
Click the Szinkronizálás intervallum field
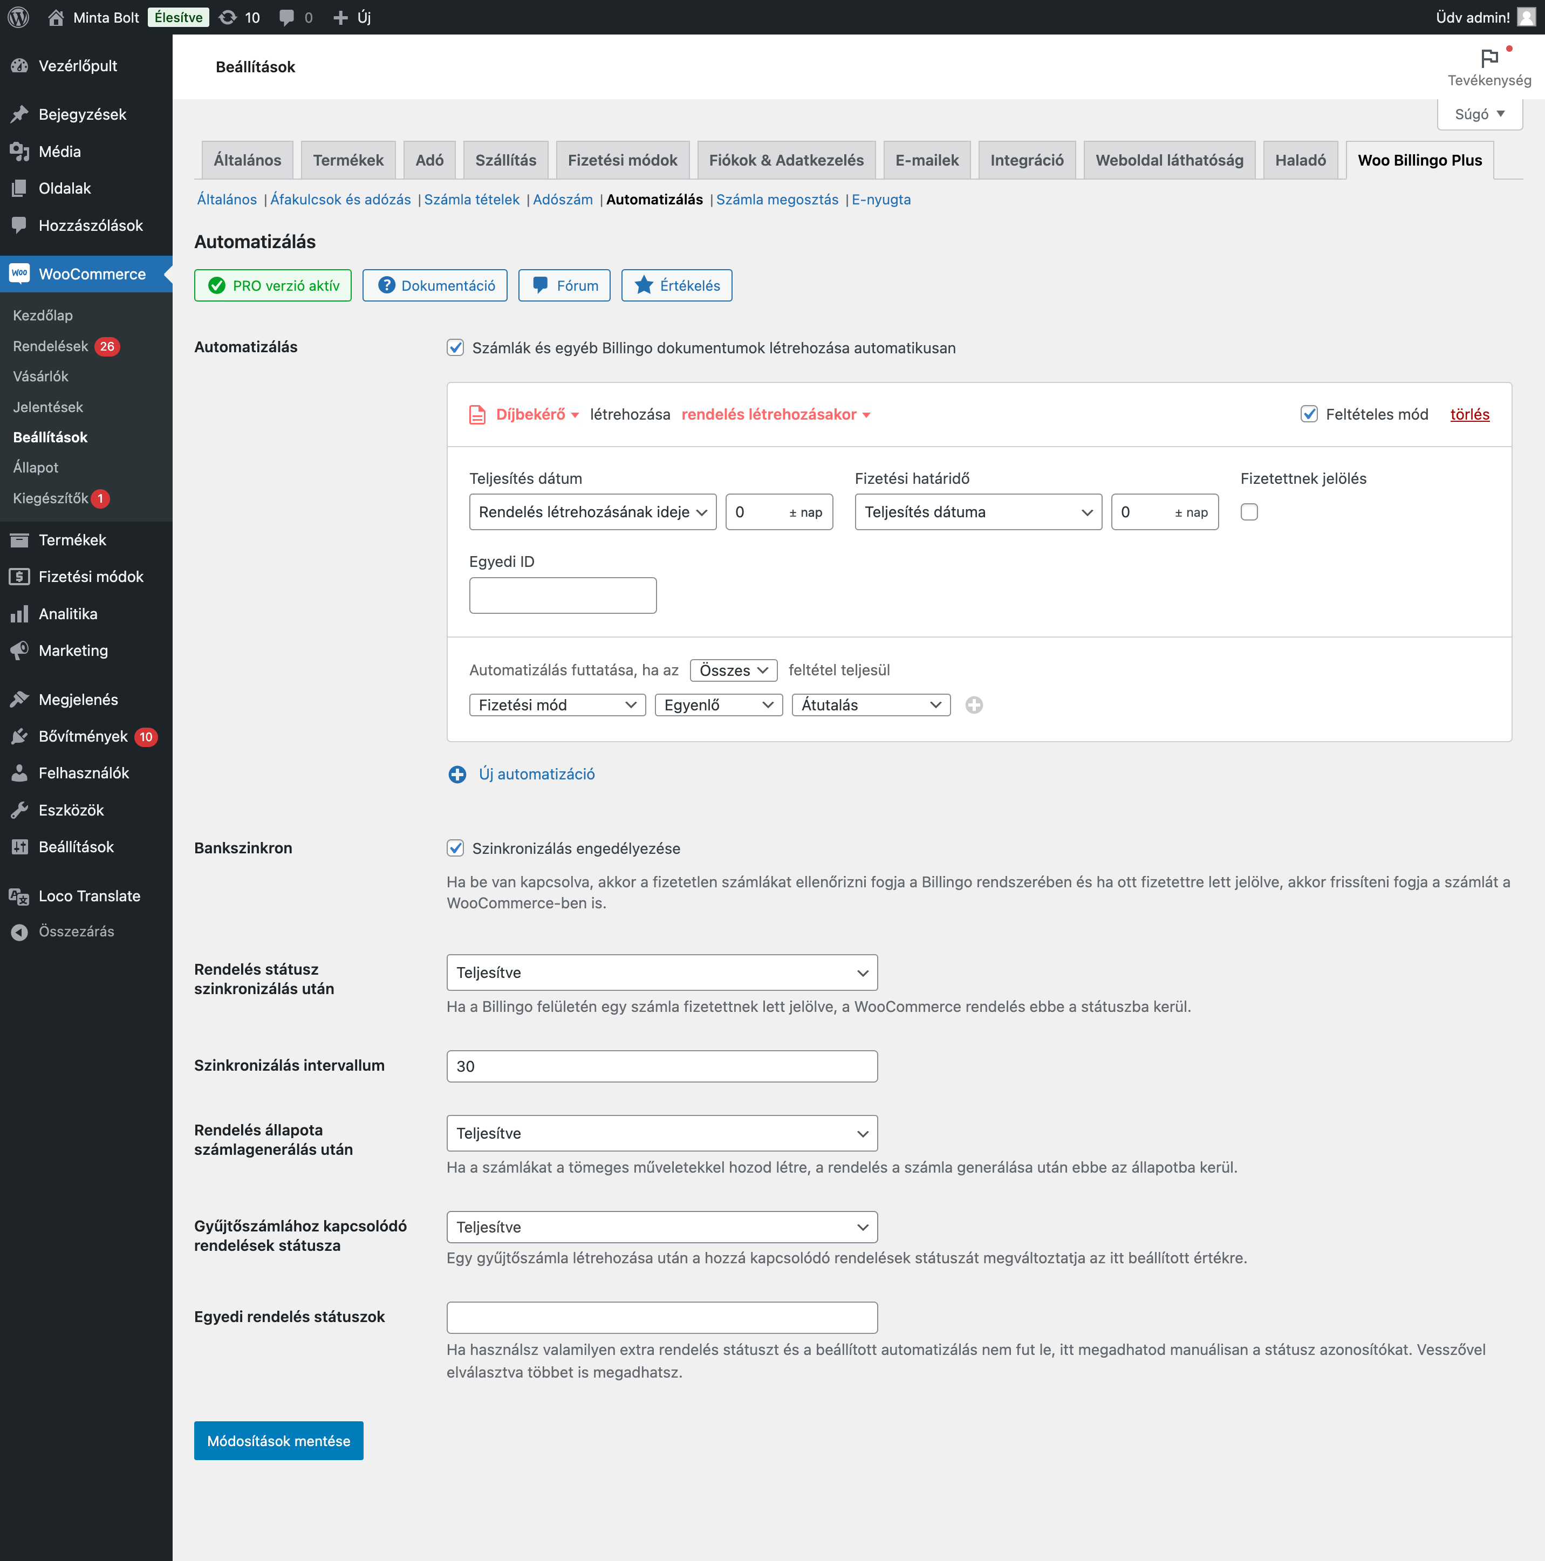662,1066
